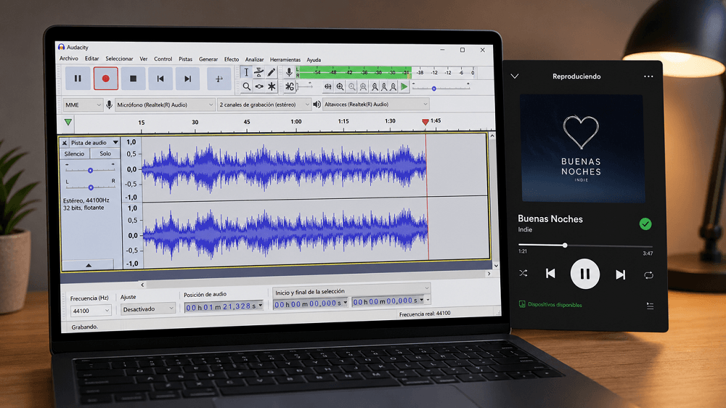Image resolution: width=726 pixels, height=408 pixels.
Task: Toggle the green liked checkmark
Action: (x=645, y=224)
